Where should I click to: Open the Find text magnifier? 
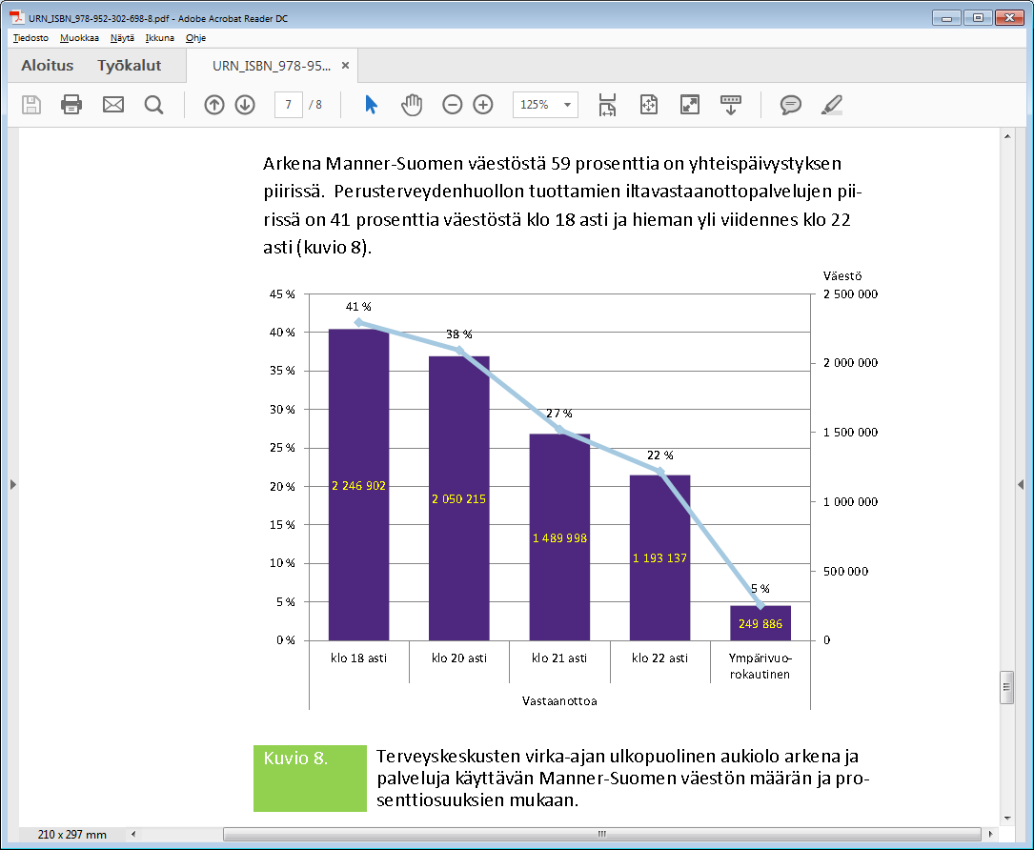[x=153, y=105]
